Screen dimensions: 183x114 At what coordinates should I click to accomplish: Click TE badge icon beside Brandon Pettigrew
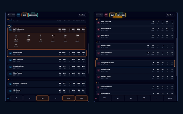point(10,84)
